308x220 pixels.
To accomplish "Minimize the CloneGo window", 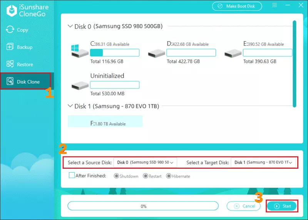I will (x=288, y=5).
